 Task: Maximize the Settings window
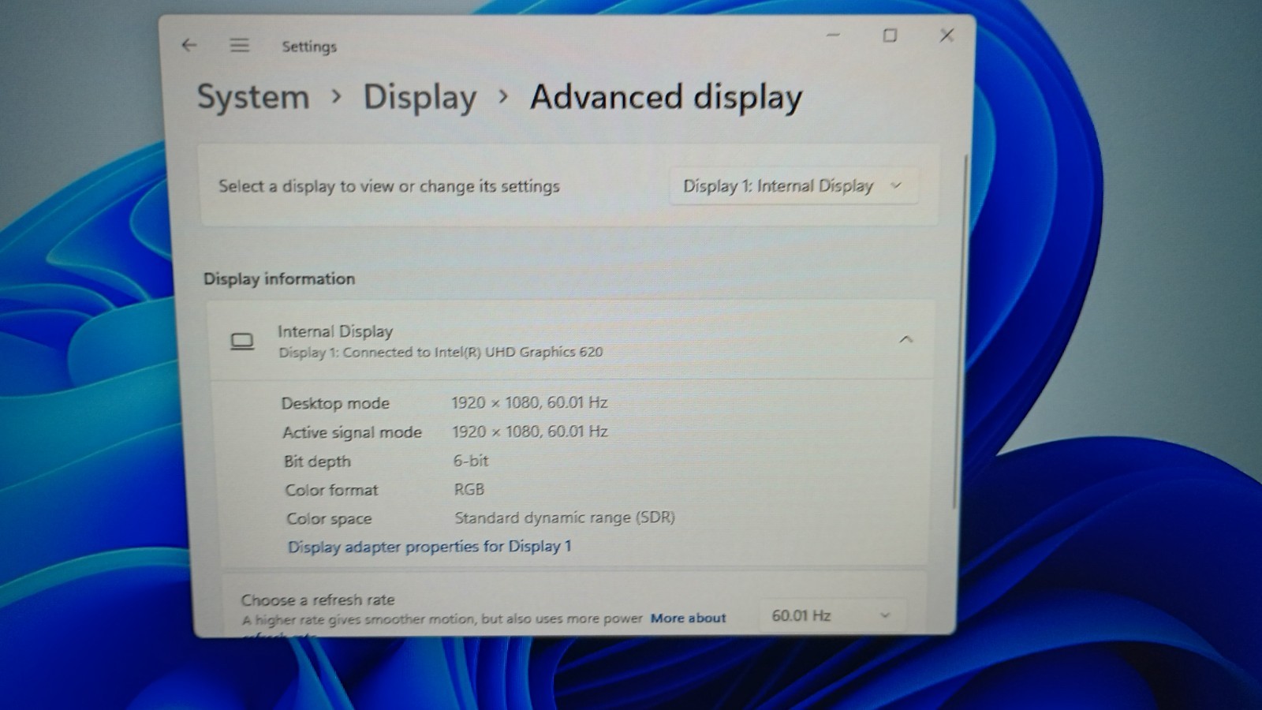(x=890, y=35)
